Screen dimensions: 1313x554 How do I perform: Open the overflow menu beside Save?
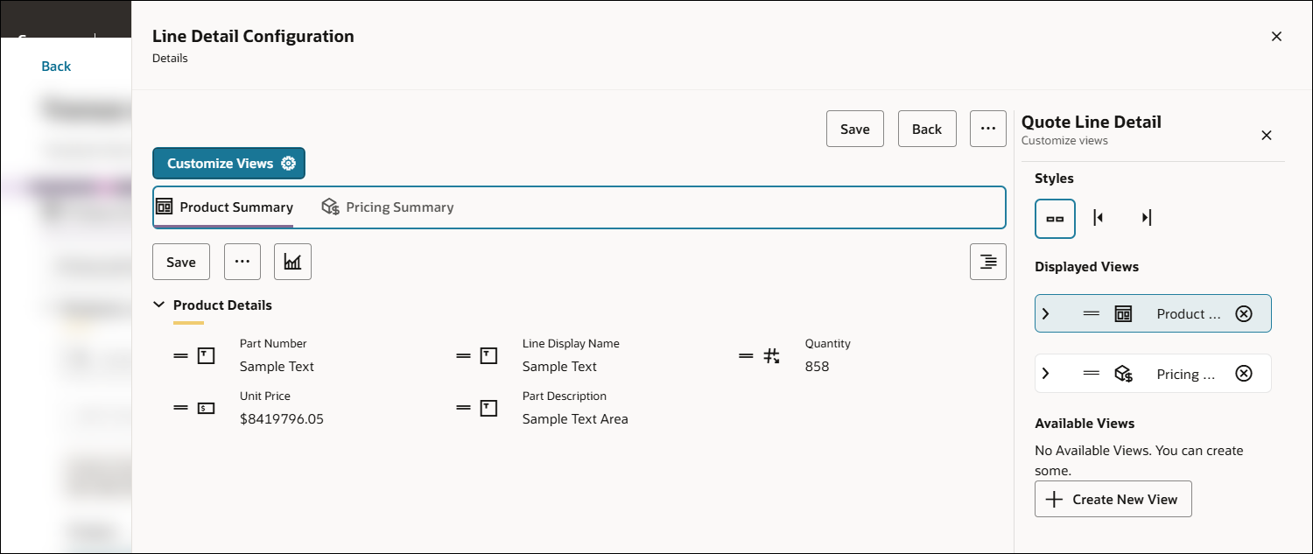tap(242, 261)
